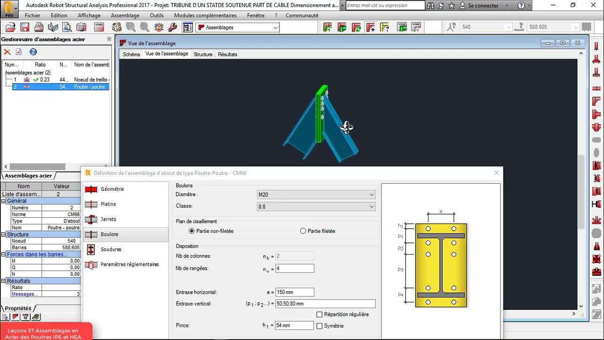Open the Classe 8.8 dropdown
Image resolution: width=604 pixels, height=340 pixels.
(316, 206)
